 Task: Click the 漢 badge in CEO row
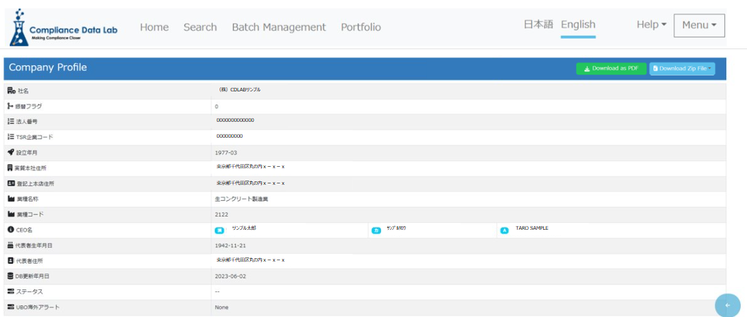pos(220,230)
